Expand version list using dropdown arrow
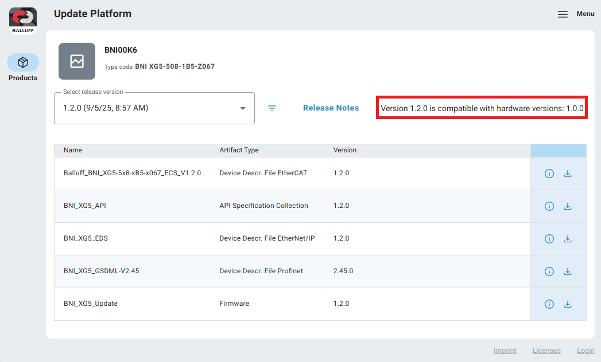The image size is (601, 362). 243,108
